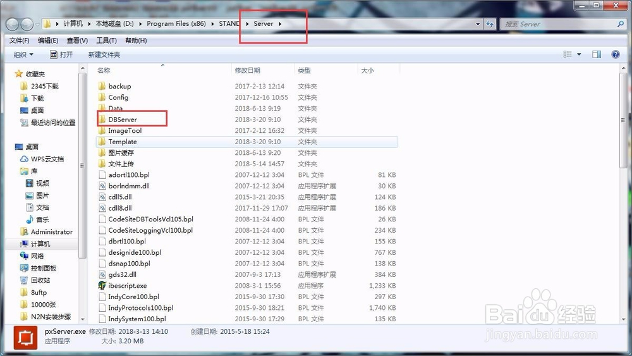This screenshot has height=356, width=632.
Task: Expand the arrow after 计算机 in breadcrumb
Action: (89, 24)
